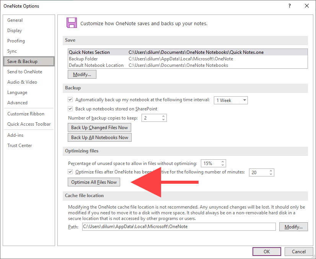Click Modify button under Save list
This screenshot has height=259, width=316.
[82, 74]
